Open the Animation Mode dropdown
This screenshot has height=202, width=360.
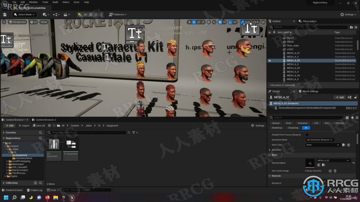pyautogui.click(x=319, y=140)
